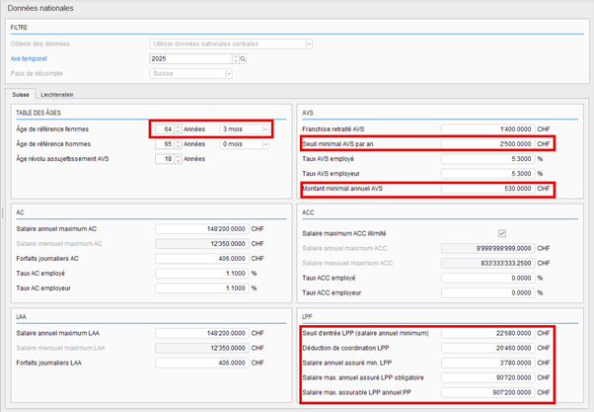Click stepper for Âge révolu assujettissement AVS
Screen dimensions: 594x412
[178, 159]
